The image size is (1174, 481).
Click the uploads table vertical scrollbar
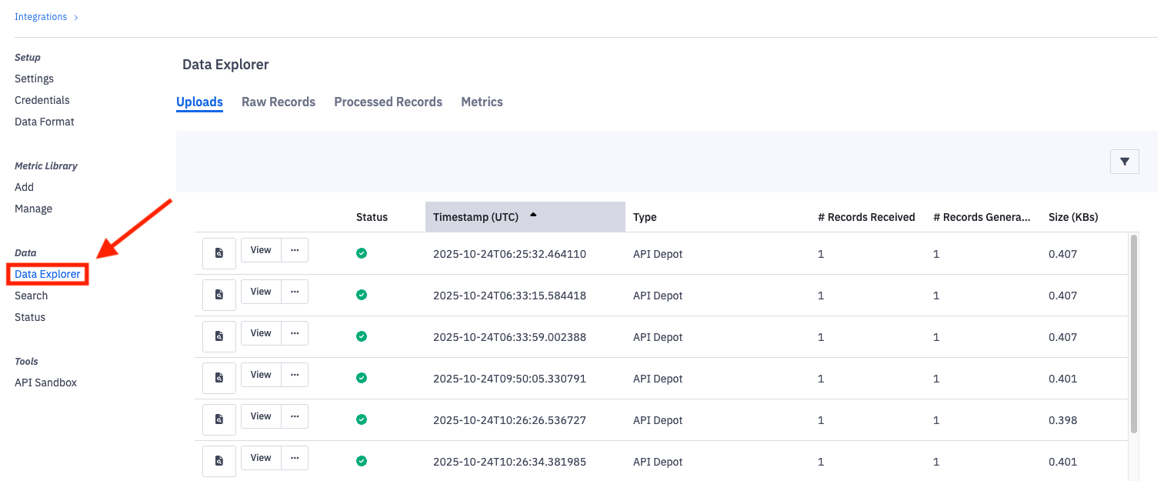1133,335
